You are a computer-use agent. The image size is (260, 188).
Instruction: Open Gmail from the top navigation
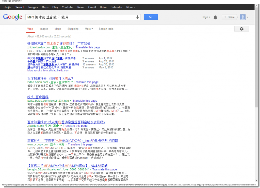(x=92, y=7)
